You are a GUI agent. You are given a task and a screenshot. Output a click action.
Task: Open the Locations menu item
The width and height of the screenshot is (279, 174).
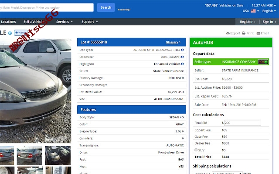point(8,22)
